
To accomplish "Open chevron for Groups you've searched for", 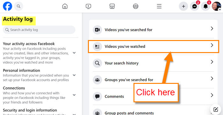I will (x=212, y=78).
